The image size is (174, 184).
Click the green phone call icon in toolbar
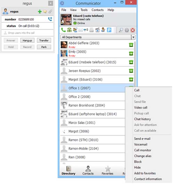63,30
